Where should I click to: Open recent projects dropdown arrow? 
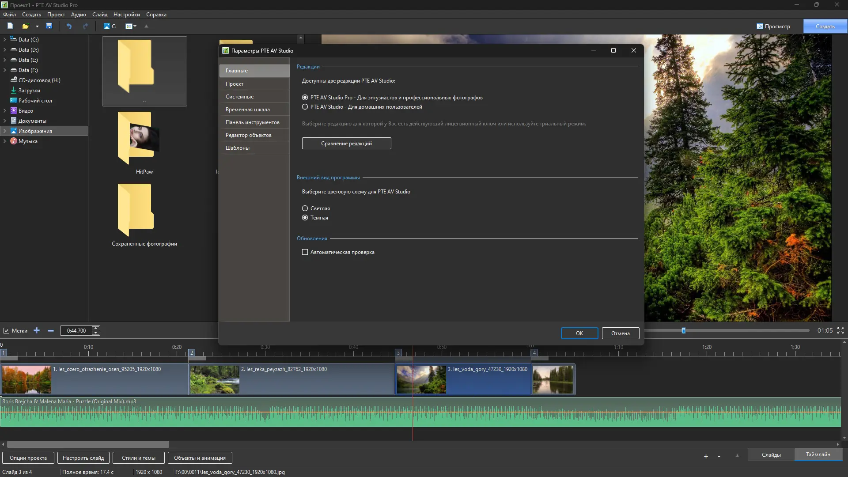(x=37, y=26)
